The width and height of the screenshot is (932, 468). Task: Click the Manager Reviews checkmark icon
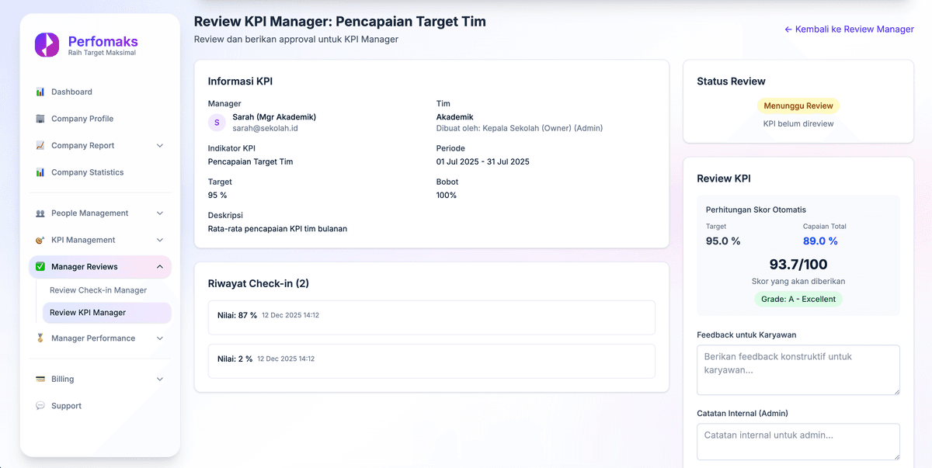(x=40, y=266)
